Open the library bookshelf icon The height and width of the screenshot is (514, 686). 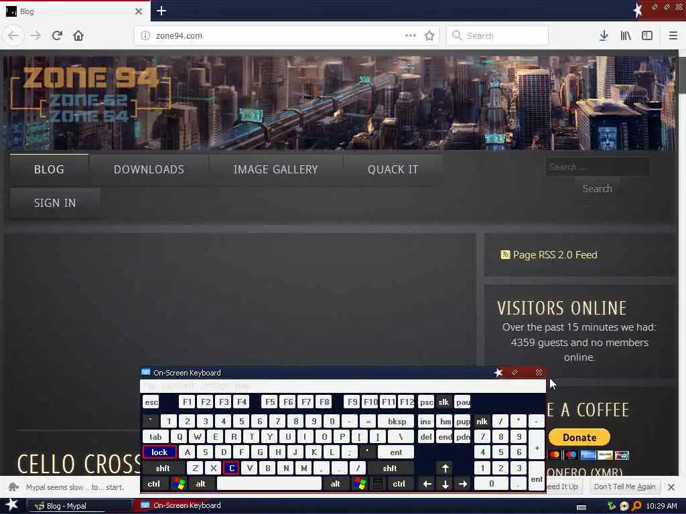point(626,35)
